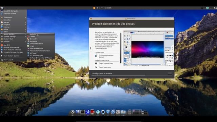Viewport: 217px width, 122px height.
Task: Open the red application icon in the dock
Action: point(93,112)
